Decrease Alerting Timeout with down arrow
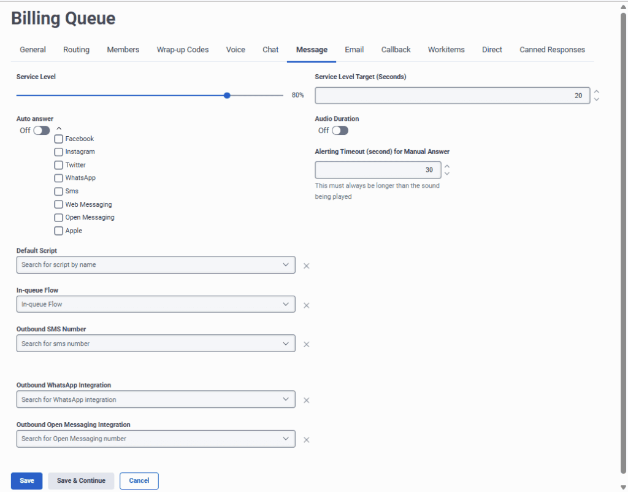The height and width of the screenshot is (492, 628). tap(446, 174)
